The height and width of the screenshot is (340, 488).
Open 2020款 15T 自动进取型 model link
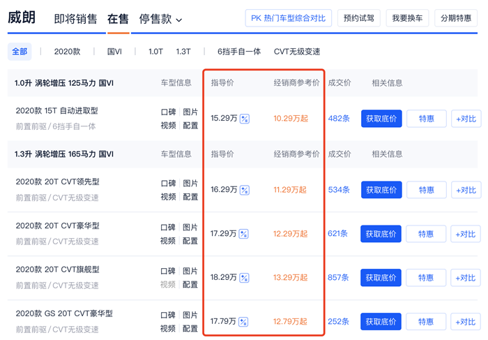click(x=57, y=110)
